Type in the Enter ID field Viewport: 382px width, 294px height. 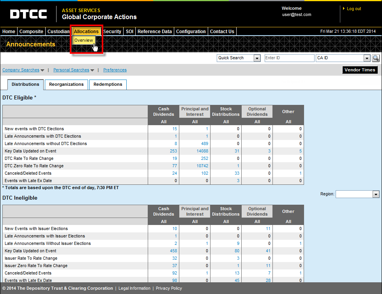[x=289, y=58]
